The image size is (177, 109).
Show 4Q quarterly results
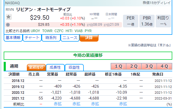[x=164, y=66]
